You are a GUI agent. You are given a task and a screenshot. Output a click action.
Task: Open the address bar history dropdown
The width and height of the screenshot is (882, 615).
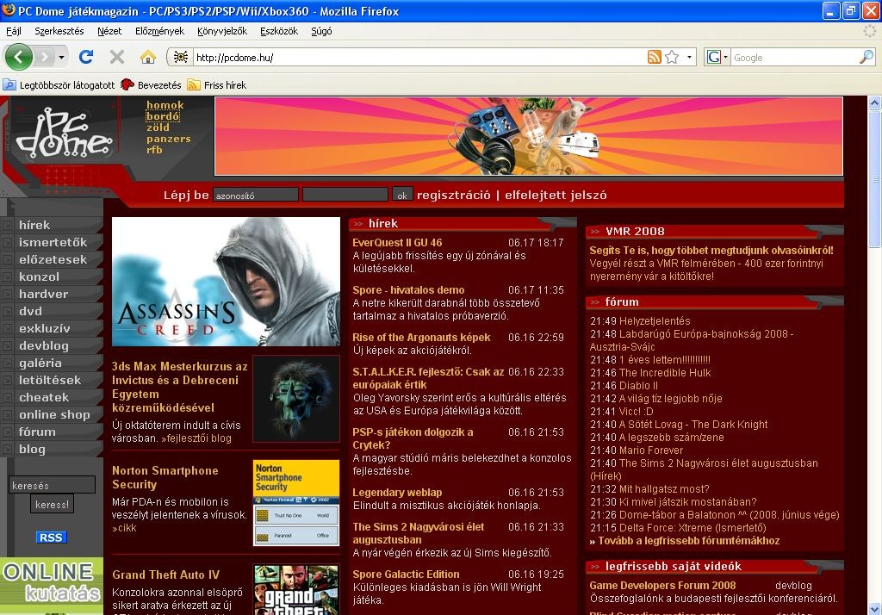pyautogui.click(x=689, y=58)
